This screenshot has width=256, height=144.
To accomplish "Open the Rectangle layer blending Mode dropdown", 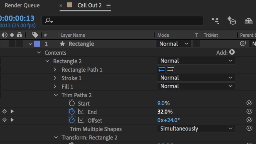I will (173, 44).
